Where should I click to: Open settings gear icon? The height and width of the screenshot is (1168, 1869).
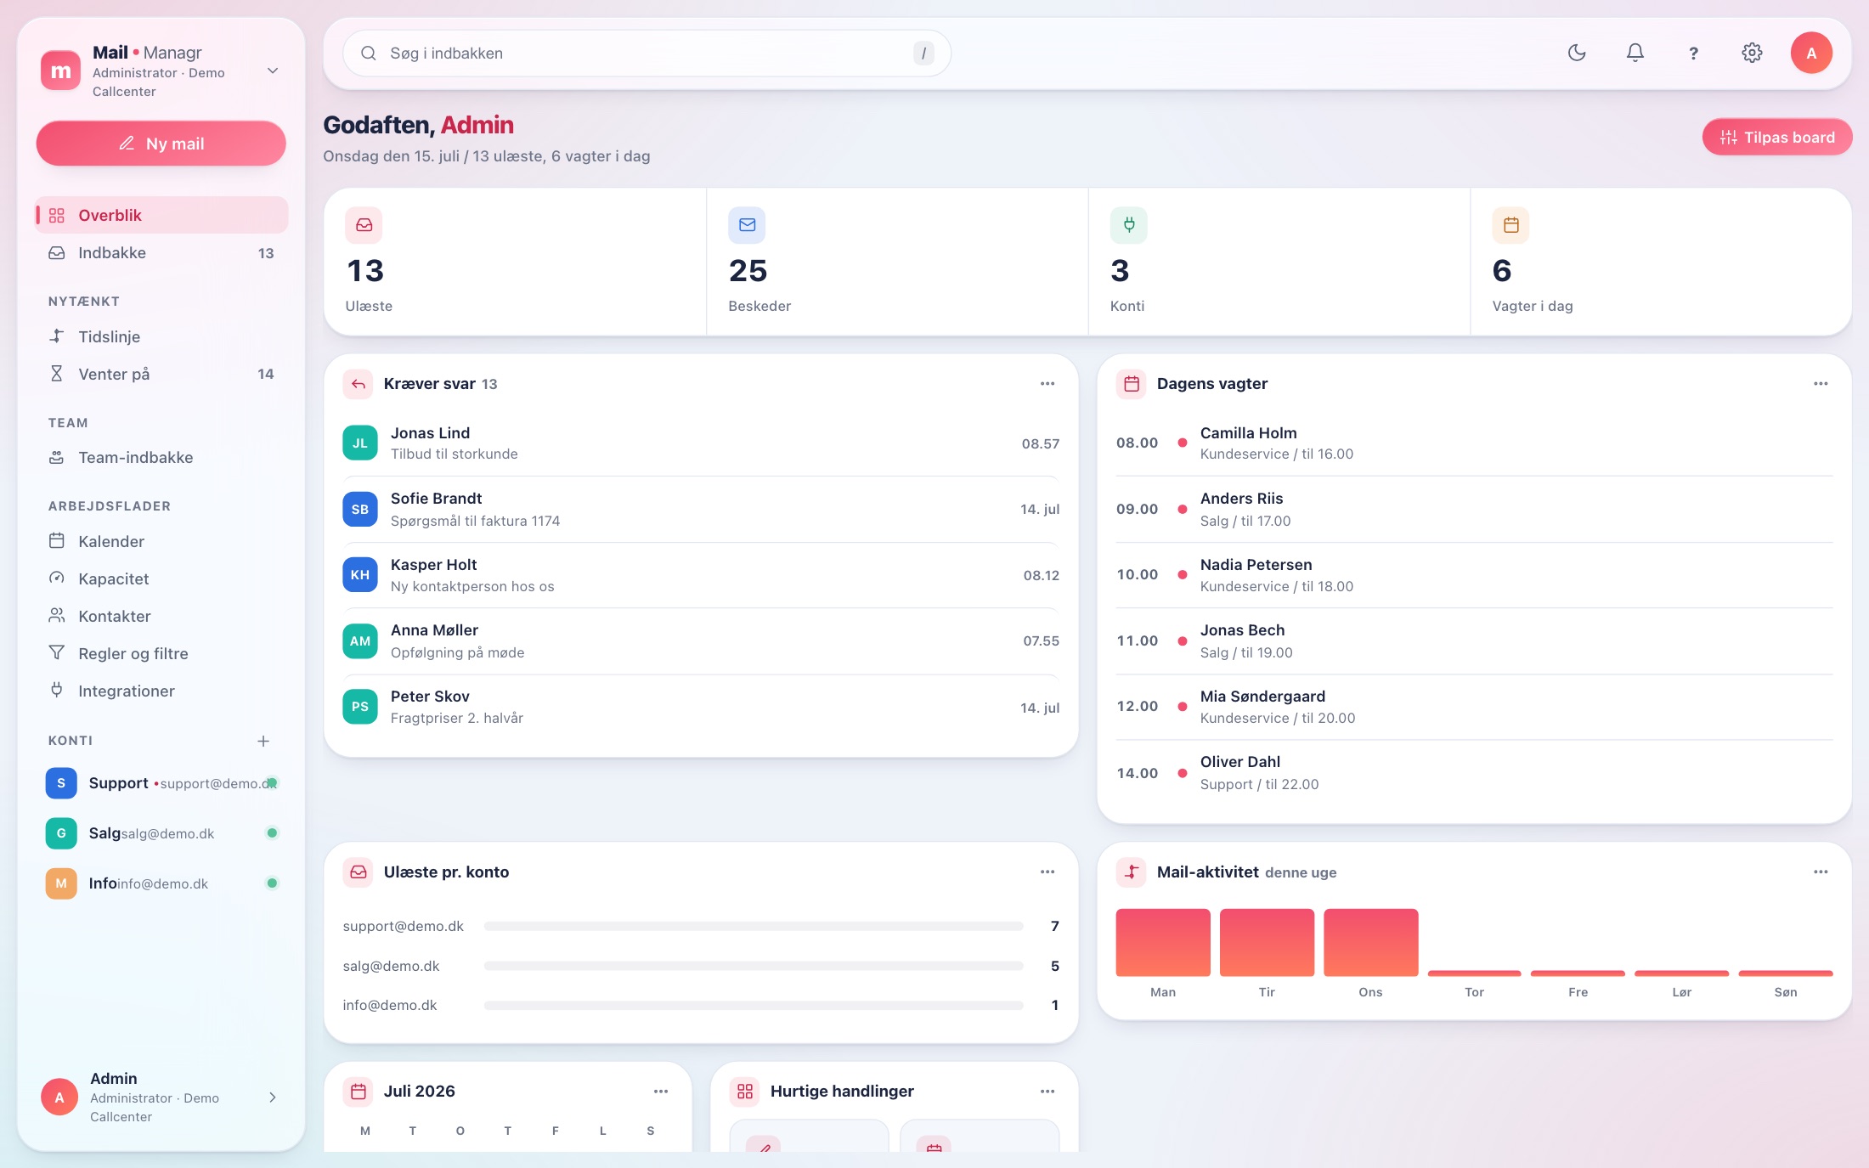pyautogui.click(x=1752, y=53)
